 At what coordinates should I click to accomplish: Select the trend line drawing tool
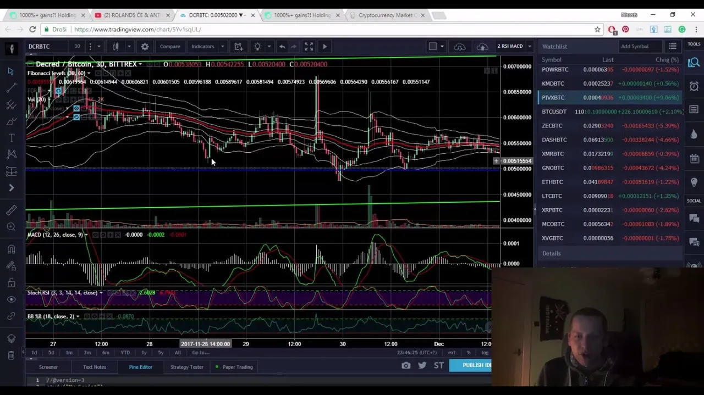point(11,88)
